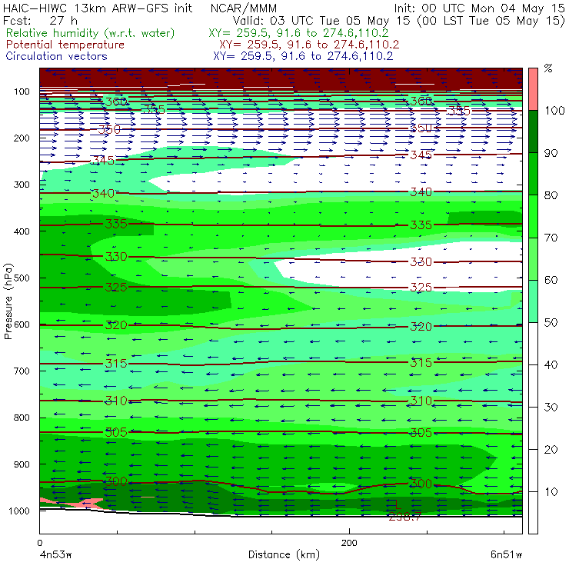Click the '500' pressure axis tick label

[22, 278]
